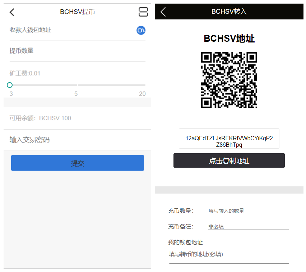Go back from the BCHSV提币 page
Viewport: 306px width, 272px height.
click(12, 12)
